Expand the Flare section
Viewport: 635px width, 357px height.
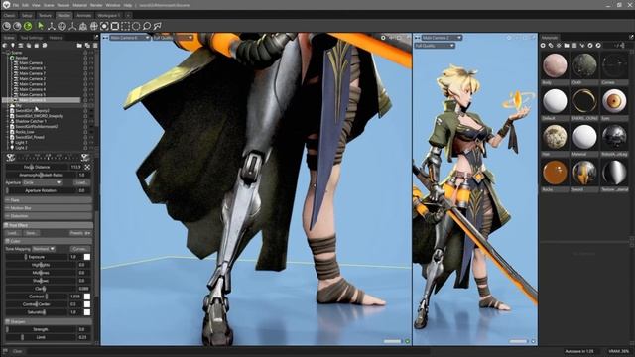(48, 200)
